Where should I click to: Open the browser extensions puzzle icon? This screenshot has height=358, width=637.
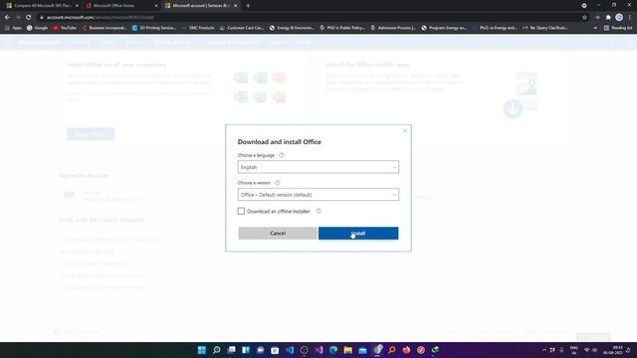(x=608, y=18)
